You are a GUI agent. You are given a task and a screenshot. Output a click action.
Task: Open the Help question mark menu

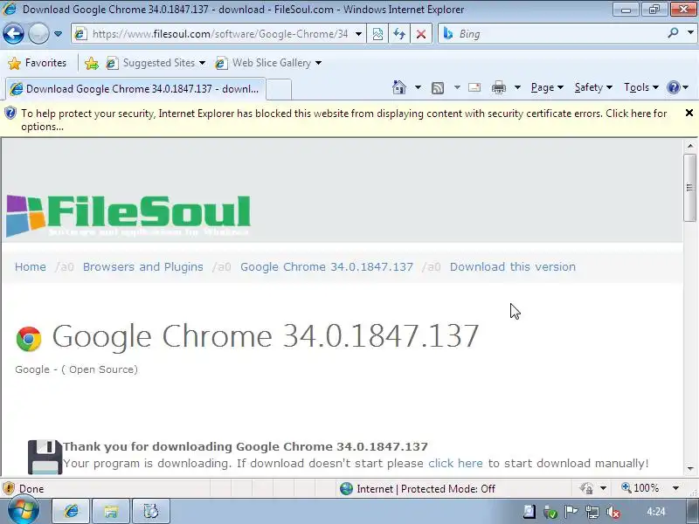pos(677,87)
